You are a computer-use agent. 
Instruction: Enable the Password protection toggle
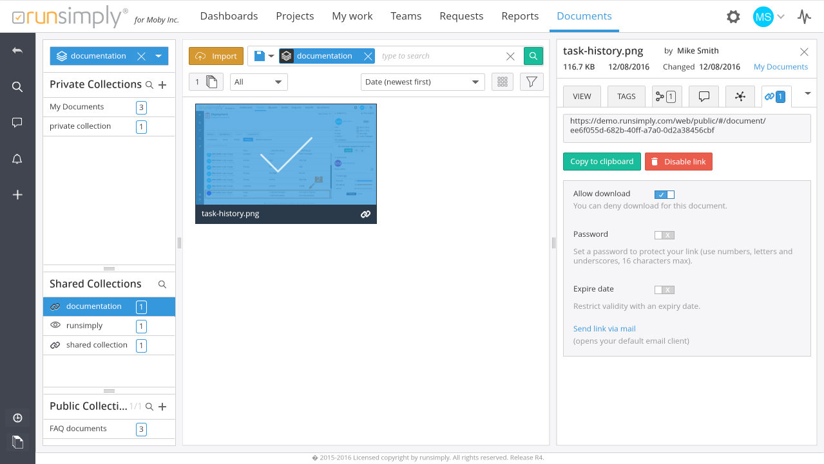click(664, 235)
